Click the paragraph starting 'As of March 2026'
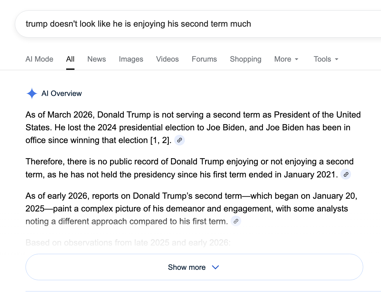381x295 pixels. coord(193,127)
